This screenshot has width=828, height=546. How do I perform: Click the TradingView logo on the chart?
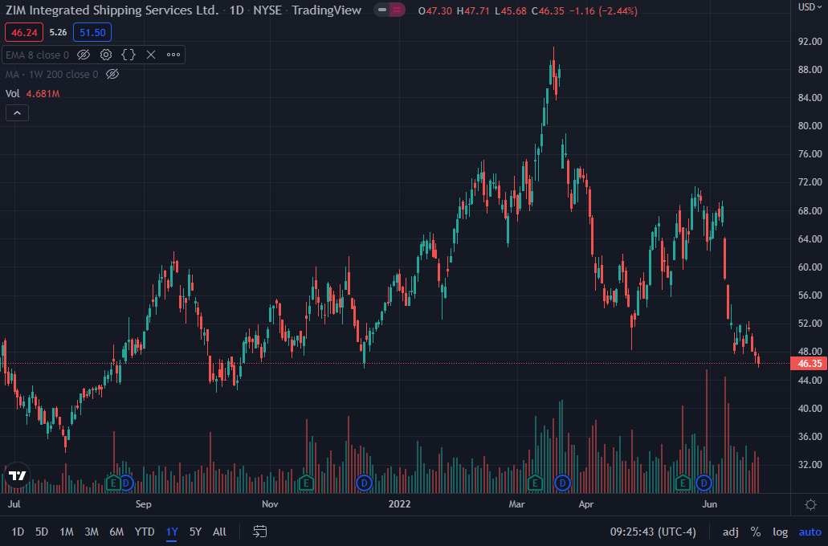tap(17, 476)
